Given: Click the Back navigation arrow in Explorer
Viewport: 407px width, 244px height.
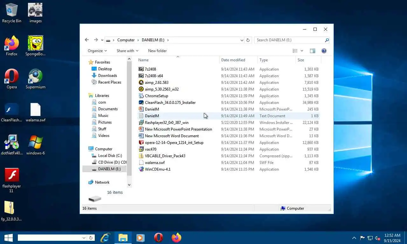Looking at the screenshot, I should (87, 40).
